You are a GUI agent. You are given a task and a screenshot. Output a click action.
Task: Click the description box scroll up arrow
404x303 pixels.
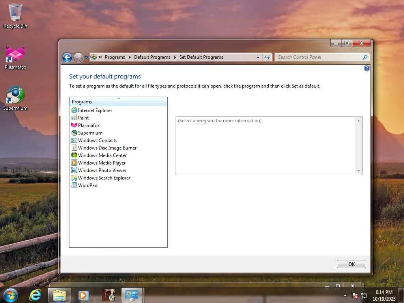pos(358,121)
